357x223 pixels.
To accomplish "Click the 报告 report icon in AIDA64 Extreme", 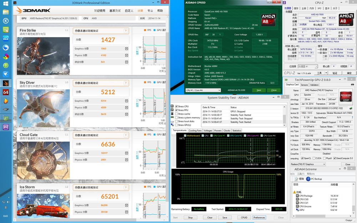I will [296, 179].
